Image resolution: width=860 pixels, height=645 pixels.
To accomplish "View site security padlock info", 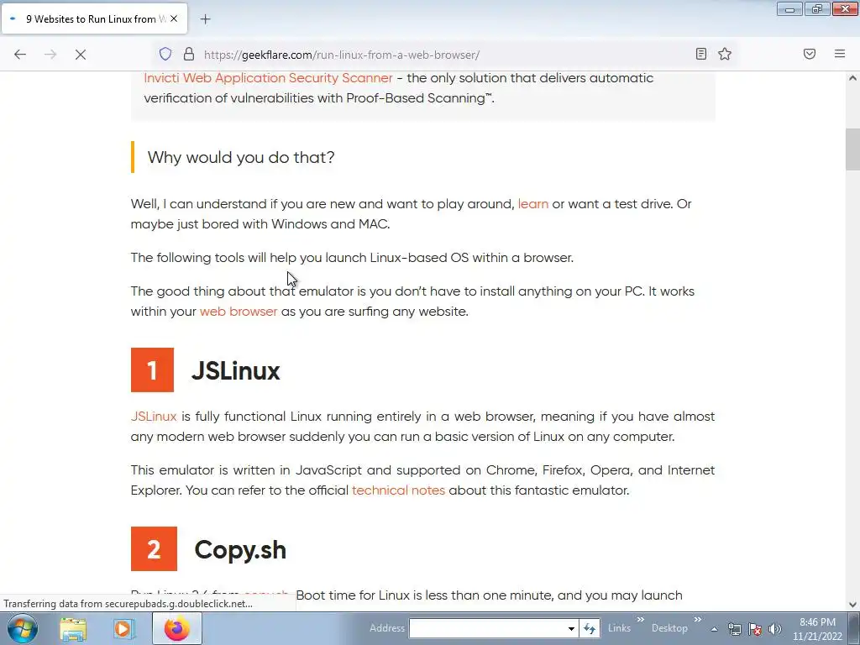I will pyautogui.click(x=189, y=55).
